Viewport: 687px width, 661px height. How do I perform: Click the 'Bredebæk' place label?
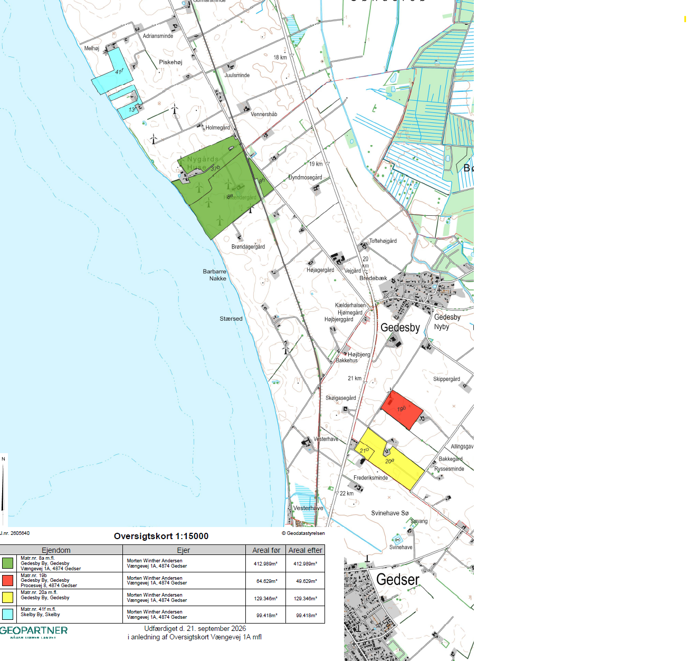tap(373, 278)
